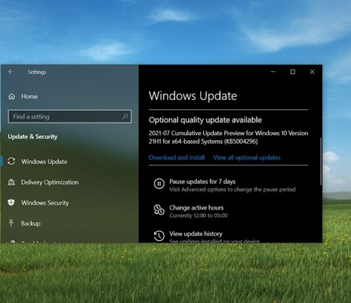Minimize the Settings window

click(x=273, y=71)
